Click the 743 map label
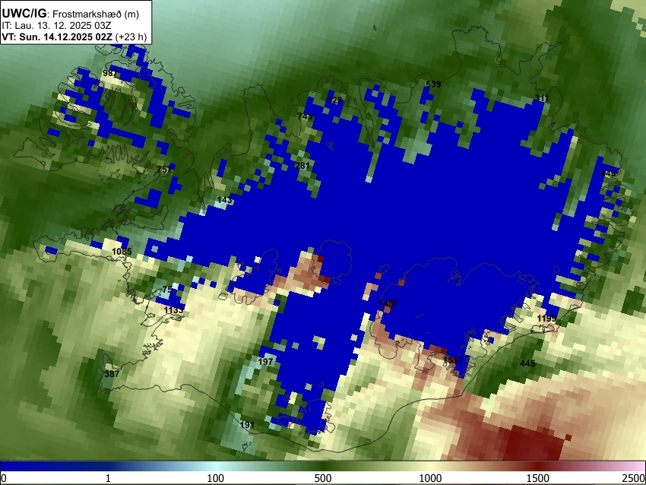This screenshot has width=646, height=485. point(305,116)
